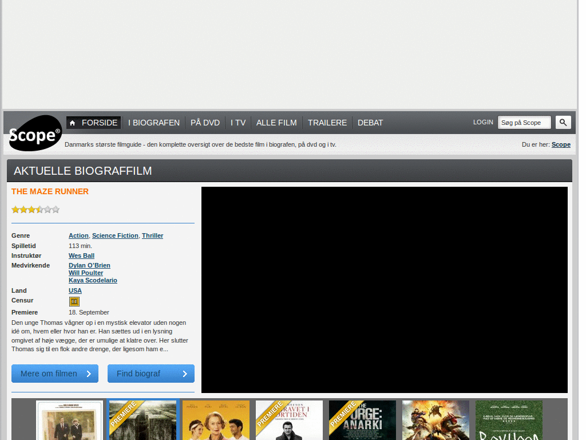Click the star rating for The Maze Runner
The height and width of the screenshot is (440, 586).
[x=35, y=210]
